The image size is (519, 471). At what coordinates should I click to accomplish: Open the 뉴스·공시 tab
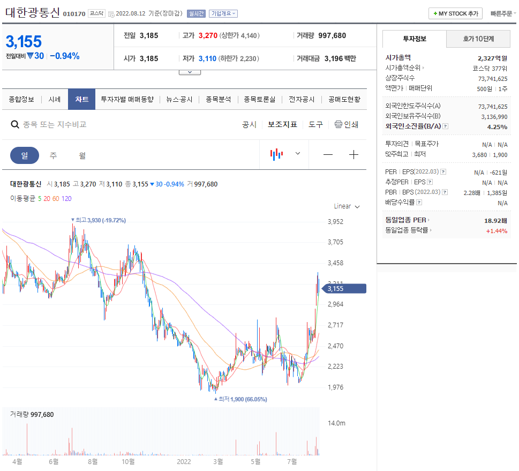click(x=179, y=99)
